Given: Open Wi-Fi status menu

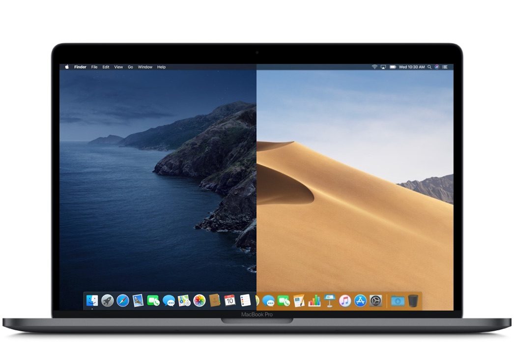Looking at the screenshot, I should pyautogui.click(x=374, y=67).
